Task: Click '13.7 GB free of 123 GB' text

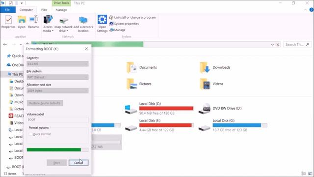Action: click(x=230, y=130)
